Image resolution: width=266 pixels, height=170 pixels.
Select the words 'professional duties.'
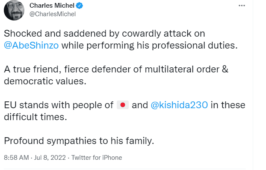coord(195,46)
